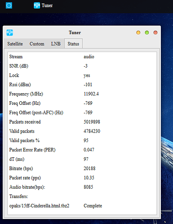
Task: Click the Packets received value 5019898
Action: (92, 122)
